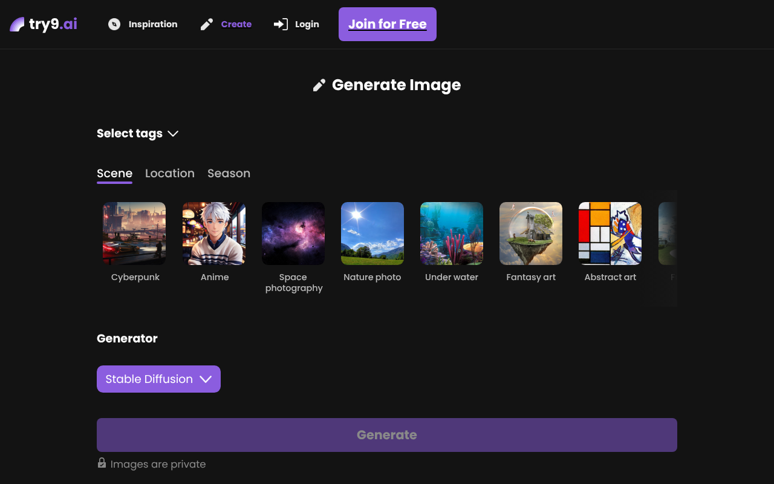Click the lock icon near Images are private
This screenshot has height=484, width=774.
(101, 463)
